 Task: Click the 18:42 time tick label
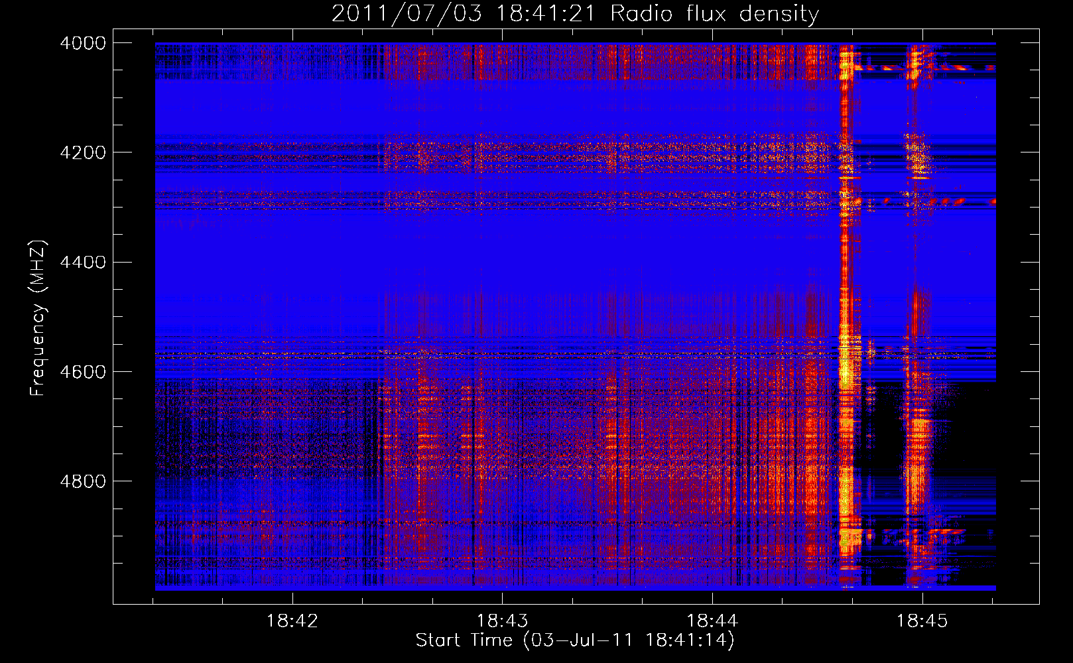click(292, 621)
